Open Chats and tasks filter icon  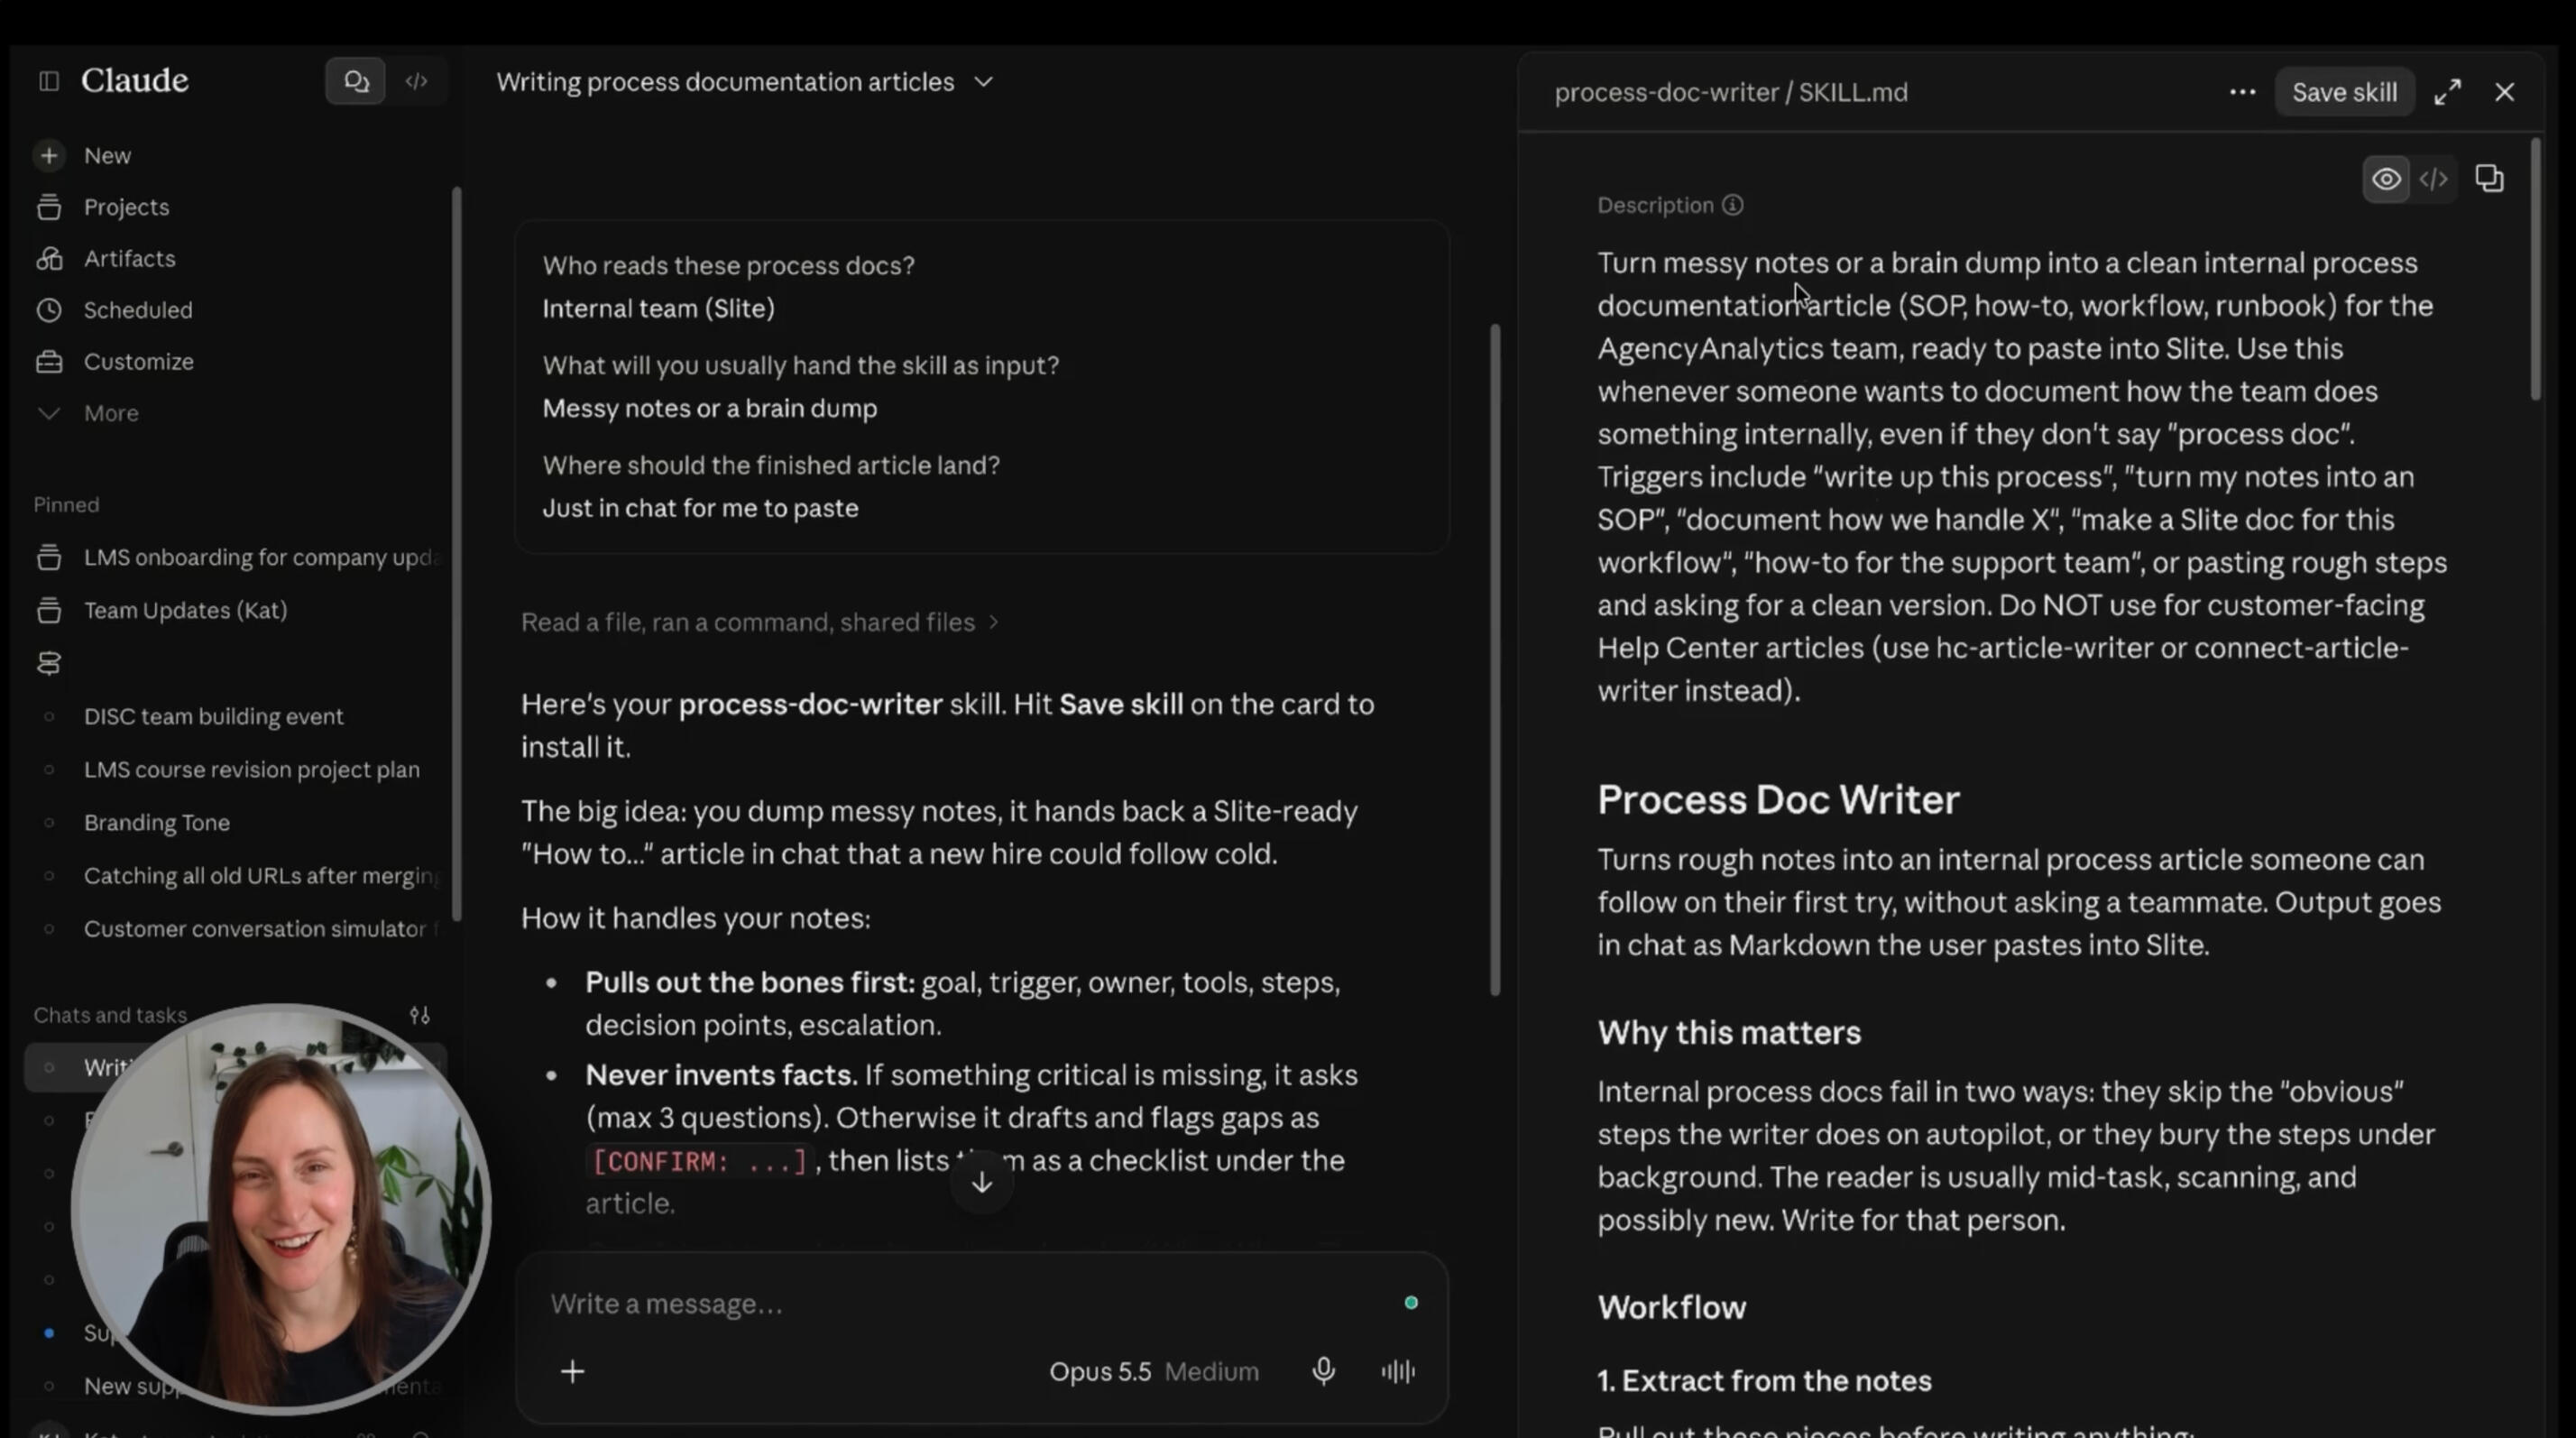click(x=420, y=1014)
